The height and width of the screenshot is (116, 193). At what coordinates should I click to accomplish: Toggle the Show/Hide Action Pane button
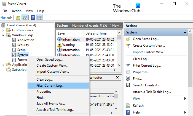pyautogui.click(x=40, y=18)
